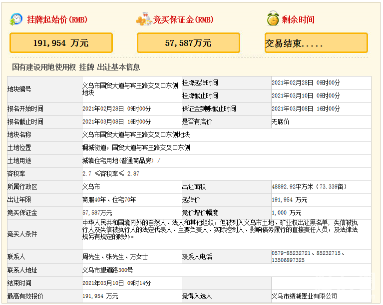Click the 剩余时间 heading text
This screenshot has width=383, height=305.
(298, 20)
